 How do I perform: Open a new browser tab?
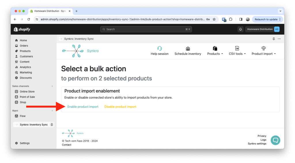pos(76,11)
